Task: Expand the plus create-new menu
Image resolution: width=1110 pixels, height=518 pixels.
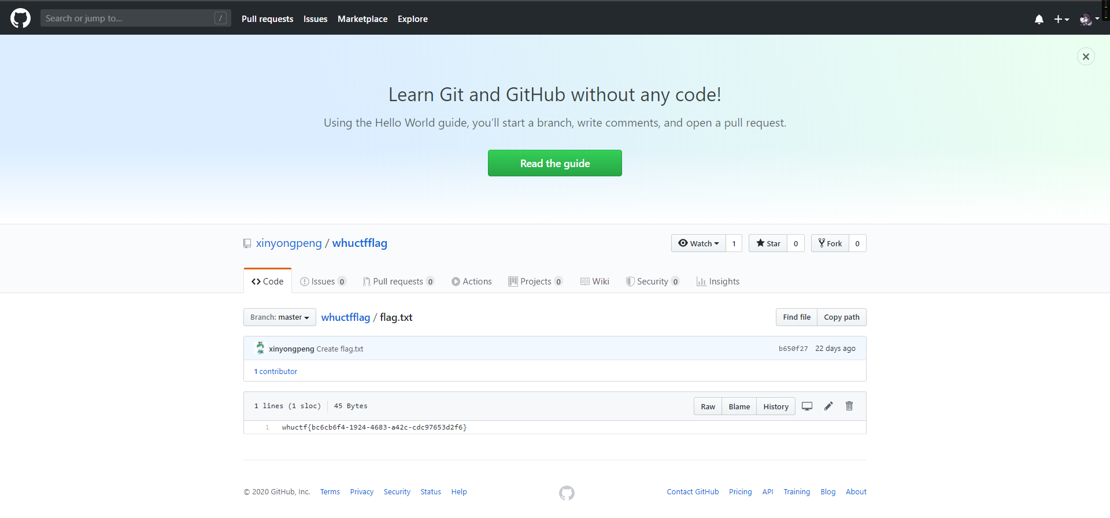Action: (x=1061, y=19)
